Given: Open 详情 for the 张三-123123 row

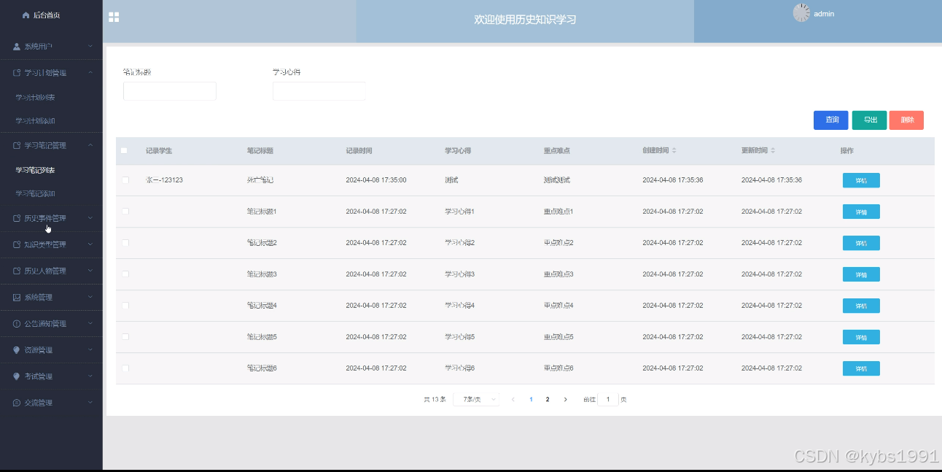Looking at the screenshot, I should [861, 180].
